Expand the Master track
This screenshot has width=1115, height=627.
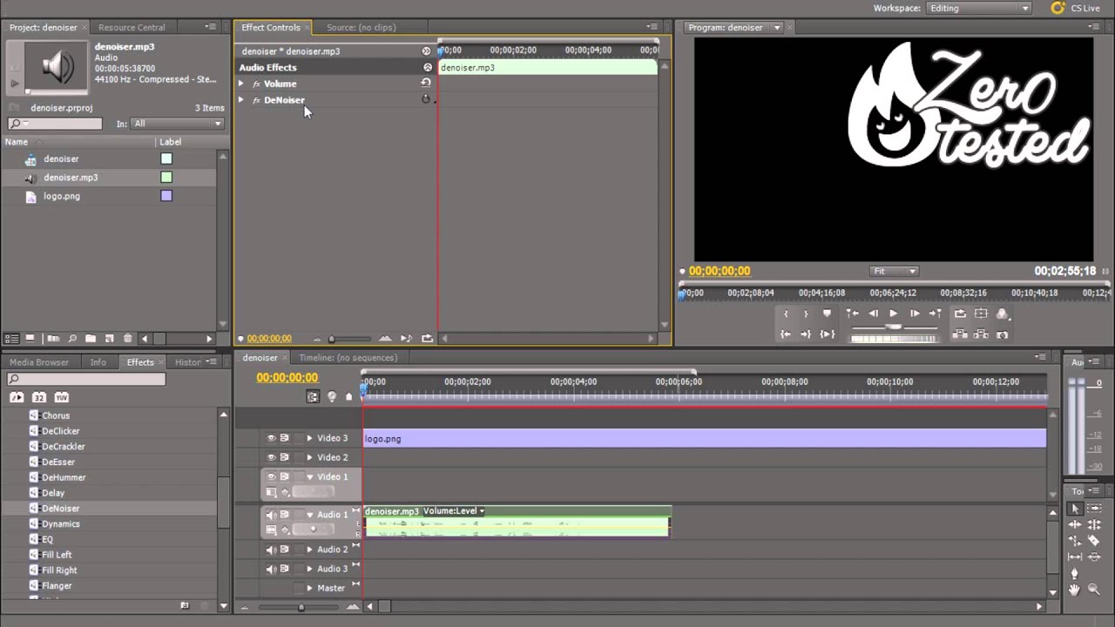pyautogui.click(x=309, y=588)
